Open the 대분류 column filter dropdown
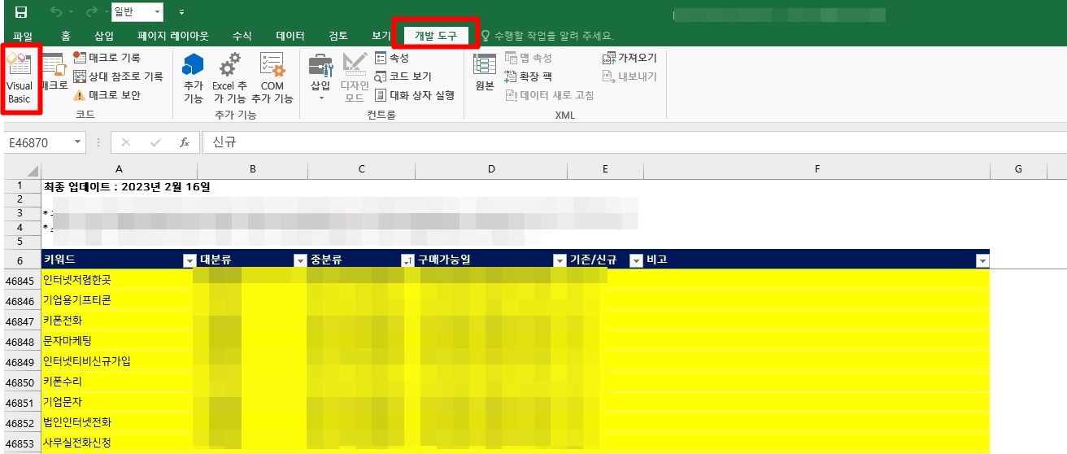This screenshot has width=1067, height=454. [x=299, y=260]
